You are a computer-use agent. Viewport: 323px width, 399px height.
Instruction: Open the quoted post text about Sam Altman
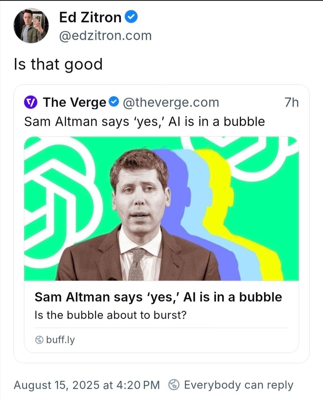145,121
